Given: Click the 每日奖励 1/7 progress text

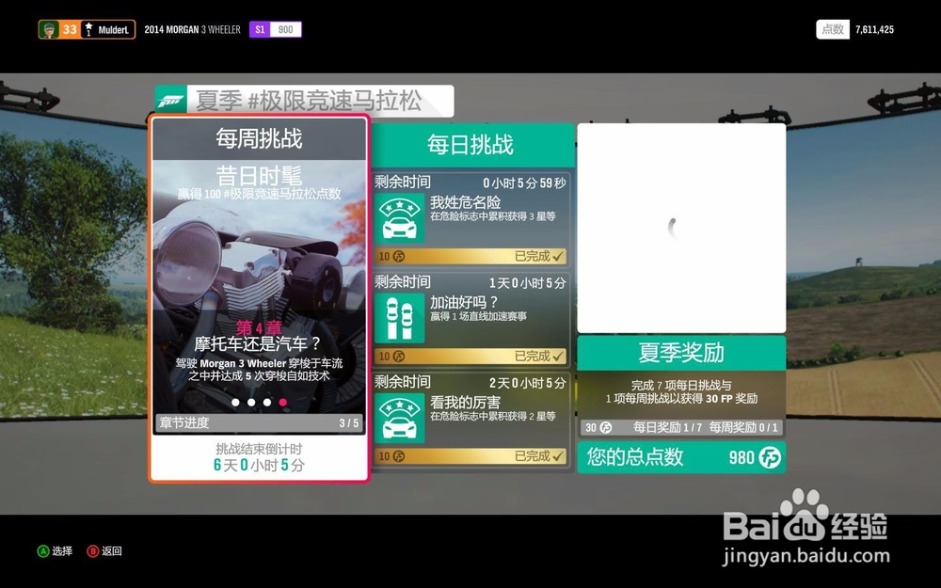Looking at the screenshot, I should [667, 427].
